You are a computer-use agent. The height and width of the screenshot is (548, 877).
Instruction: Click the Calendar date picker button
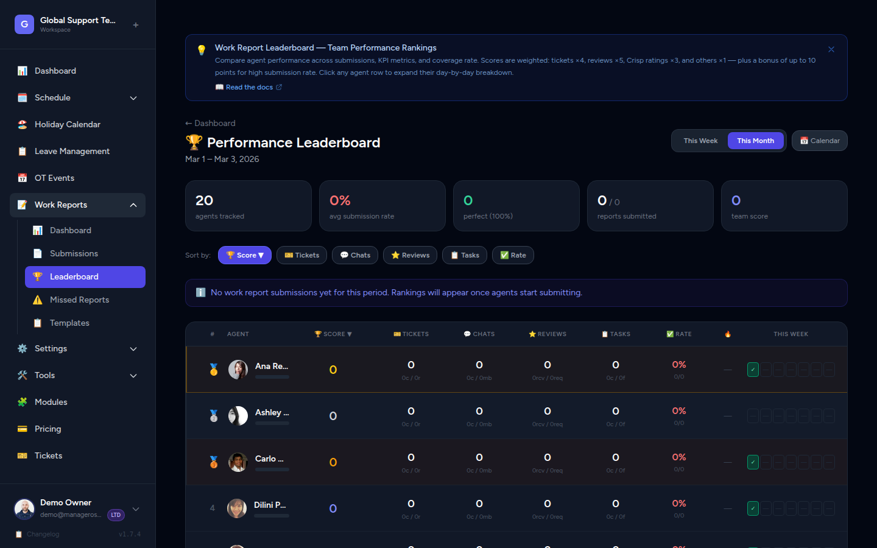(x=819, y=140)
